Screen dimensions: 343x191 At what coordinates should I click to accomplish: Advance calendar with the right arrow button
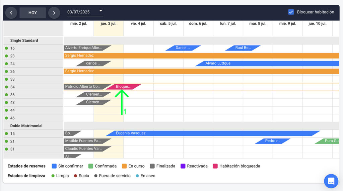coord(54,13)
